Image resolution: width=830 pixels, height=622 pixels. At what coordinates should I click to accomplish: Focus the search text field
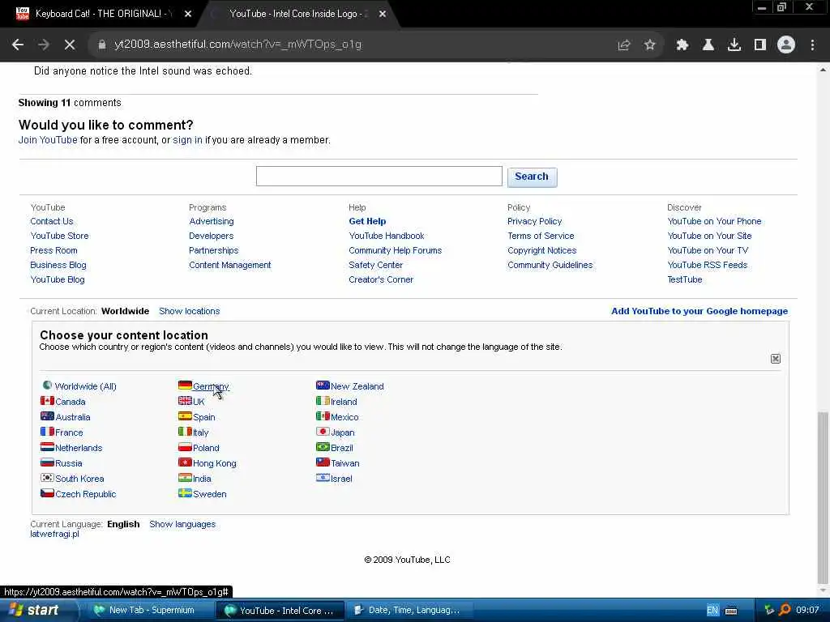point(379,176)
